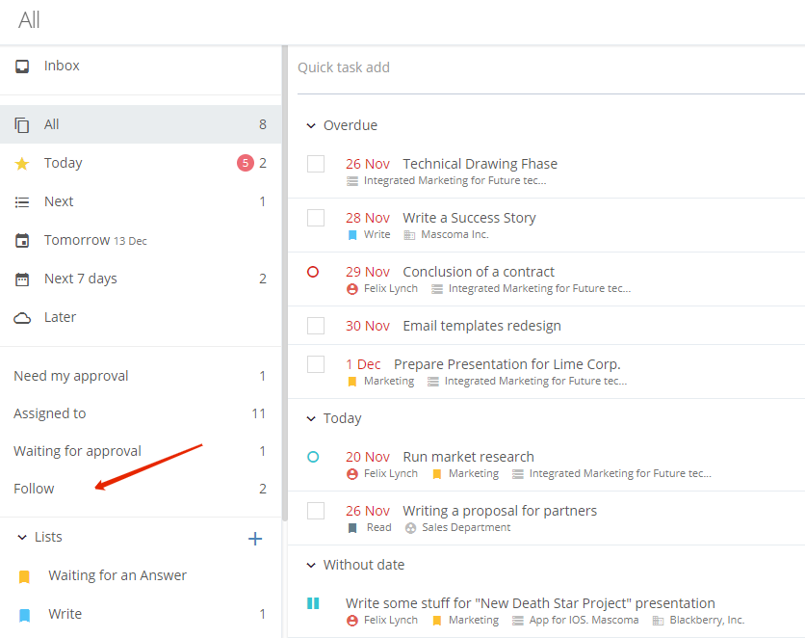Click the Next list icon
The height and width of the screenshot is (638, 805).
[x=22, y=201]
